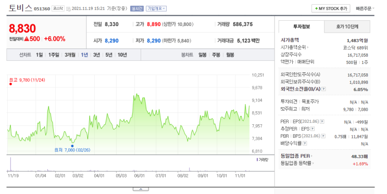Add stock via MY STOCK 추가
The width and height of the screenshot is (387, 194).
[331, 9]
